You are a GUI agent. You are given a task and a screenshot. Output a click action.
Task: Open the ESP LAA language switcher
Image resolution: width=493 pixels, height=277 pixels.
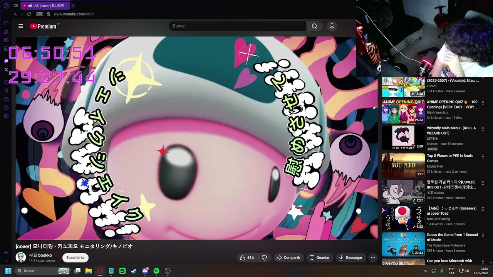pos(452,271)
